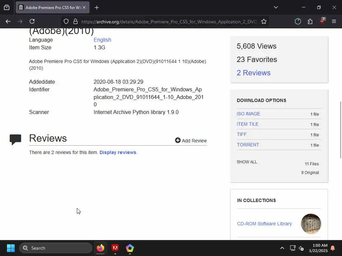The width and height of the screenshot is (342, 256).
Task: Open the Firefox application hamburger menu
Action: 334,21
